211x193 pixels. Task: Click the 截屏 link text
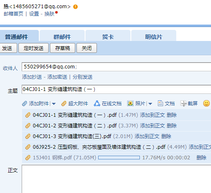pyautogui.click(x=193, y=104)
